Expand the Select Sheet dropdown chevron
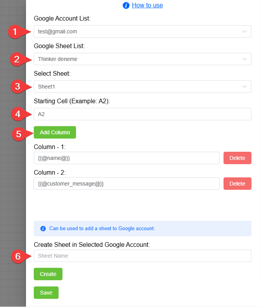 [x=244, y=87]
